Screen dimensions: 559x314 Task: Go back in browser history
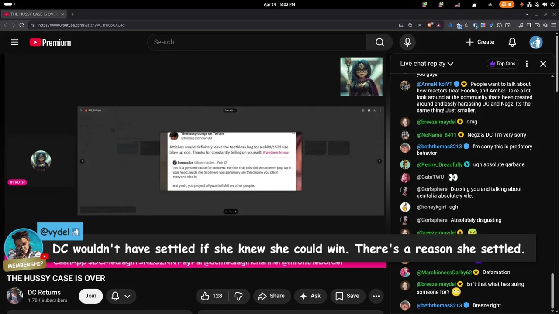(x=5, y=25)
